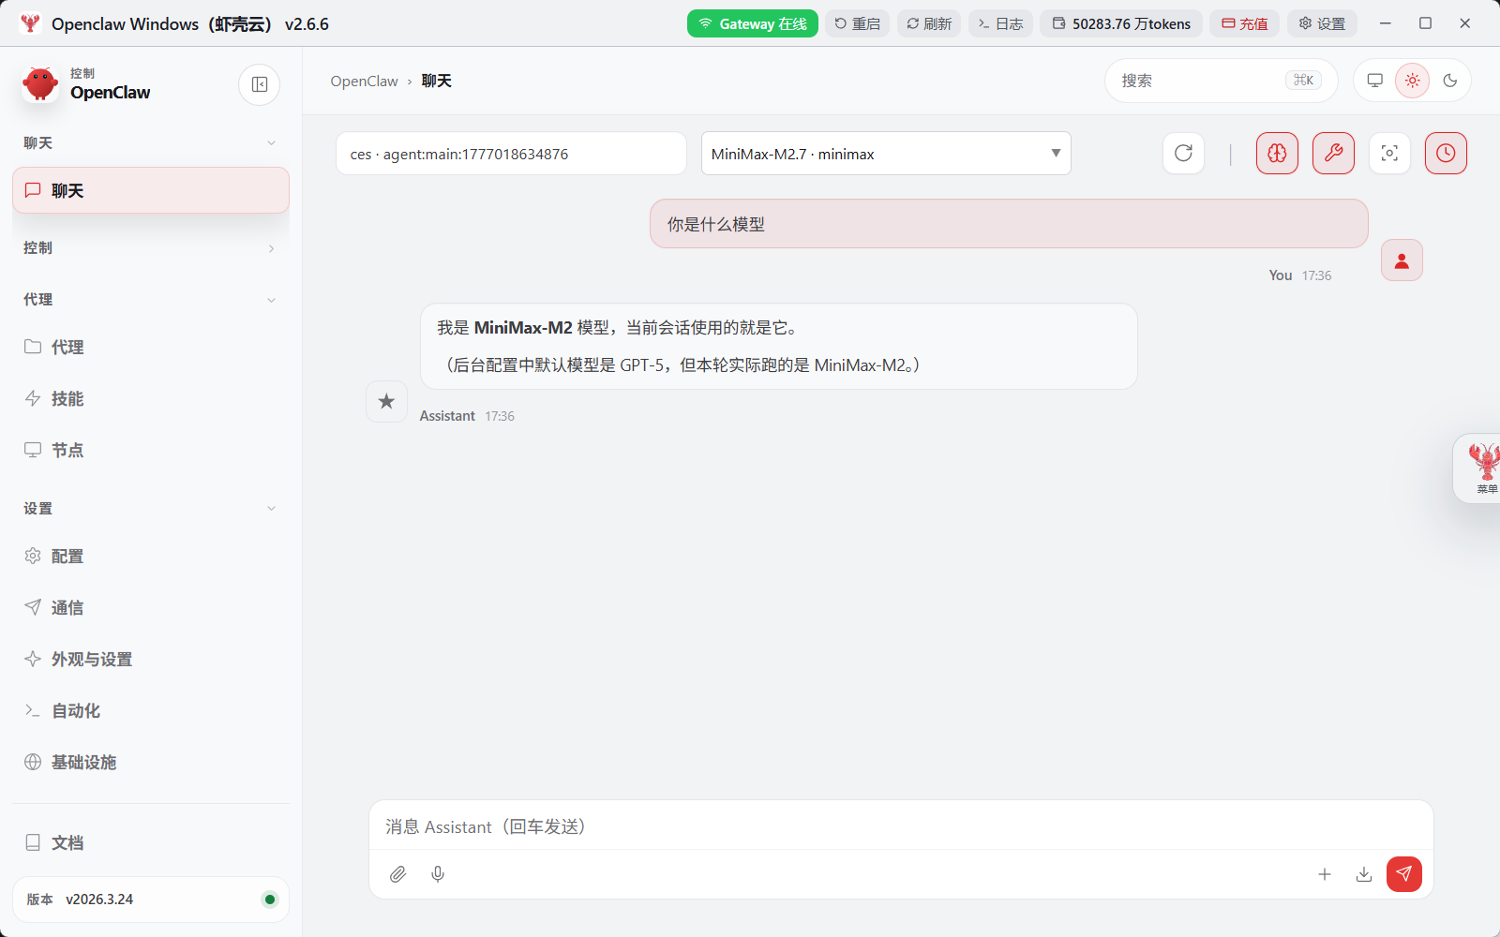This screenshot has width=1500, height=937.
Task: Maximize the Openclaw window
Action: [1425, 23]
